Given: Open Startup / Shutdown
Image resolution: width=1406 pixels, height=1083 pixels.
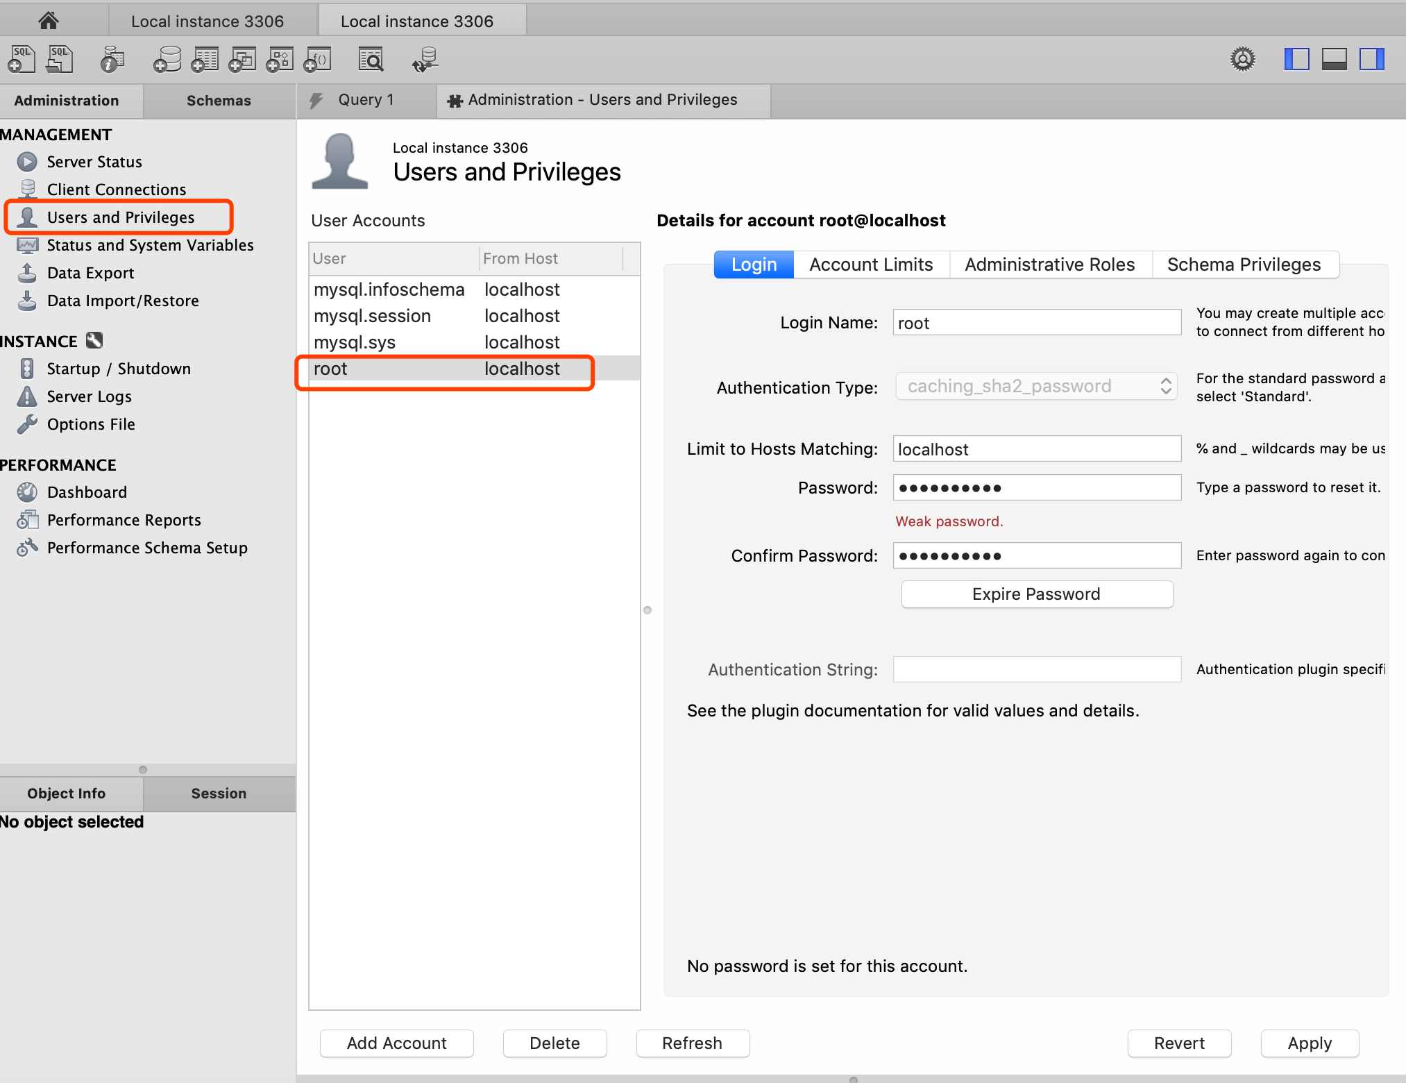Looking at the screenshot, I should (x=119, y=369).
